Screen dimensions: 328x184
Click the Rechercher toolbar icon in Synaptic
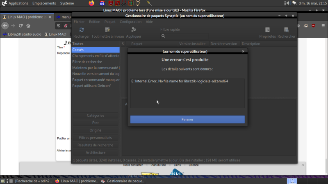click(286, 30)
